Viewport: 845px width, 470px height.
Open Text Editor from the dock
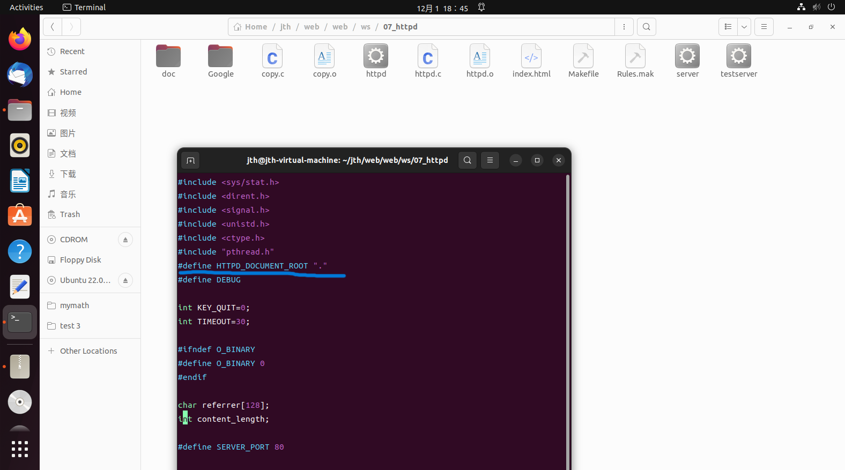coord(20,287)
